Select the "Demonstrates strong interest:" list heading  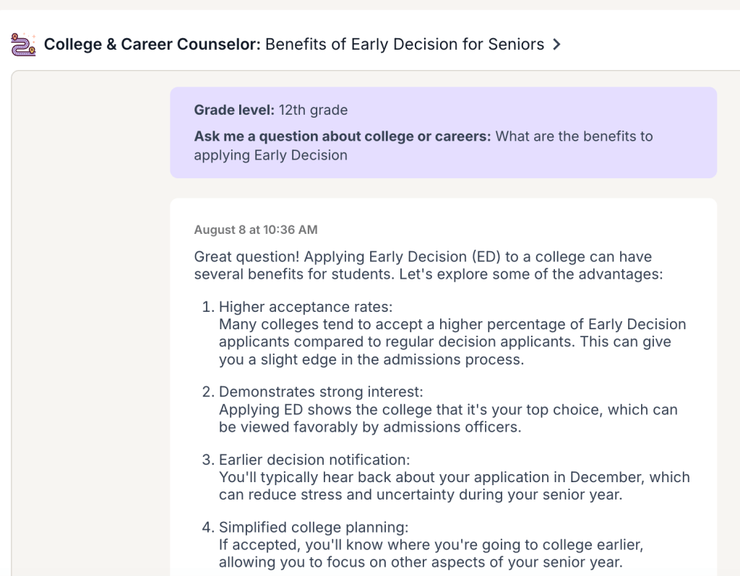[x=321, y=392]
